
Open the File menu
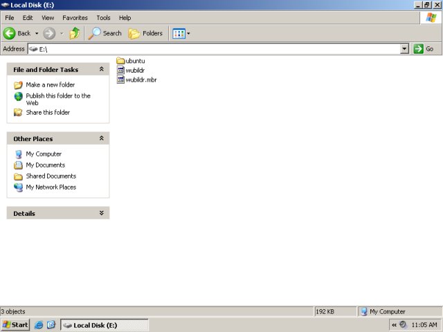pyautogui.click(x=9, y=18)
